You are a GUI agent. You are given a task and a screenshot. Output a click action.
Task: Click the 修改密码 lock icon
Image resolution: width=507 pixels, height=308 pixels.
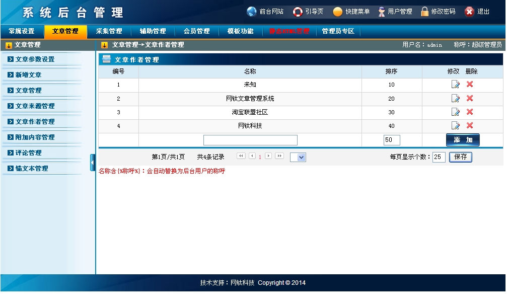click(425, 12)
